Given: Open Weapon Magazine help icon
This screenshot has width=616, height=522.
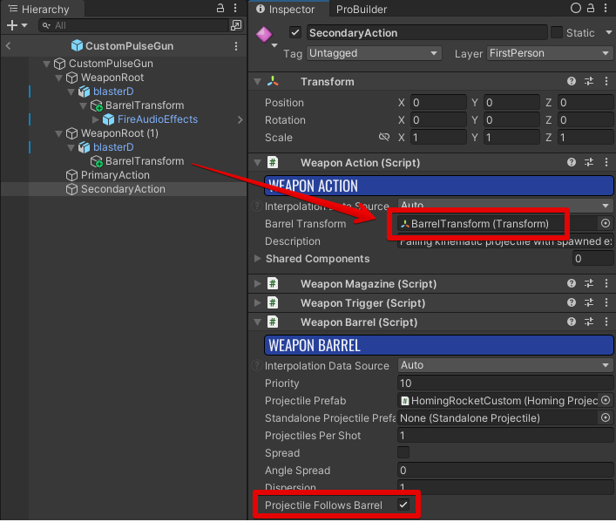Looking at the screenshot, I should pyautogui.click(x=572, y=283).
